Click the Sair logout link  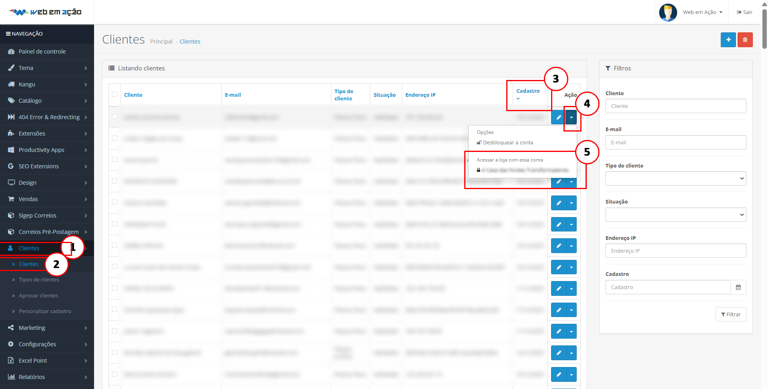click(744, 12)
